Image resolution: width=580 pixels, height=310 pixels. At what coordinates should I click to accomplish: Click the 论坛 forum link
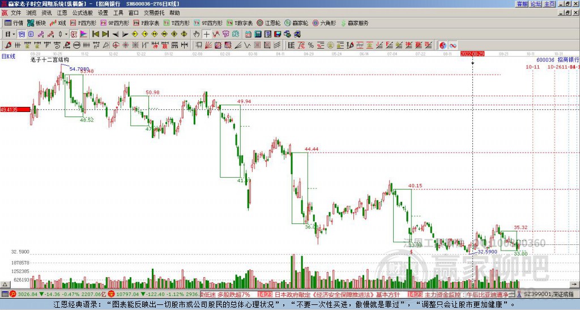[x=536, y=4]
